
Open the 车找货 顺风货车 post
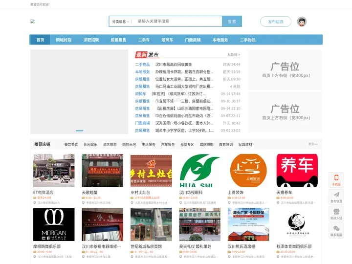(x=178, y=94)
